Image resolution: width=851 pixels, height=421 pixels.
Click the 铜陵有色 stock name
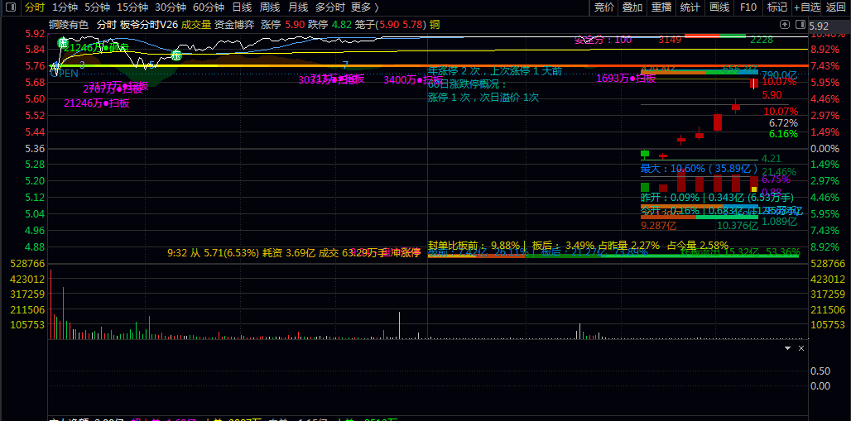pos(68,25)
